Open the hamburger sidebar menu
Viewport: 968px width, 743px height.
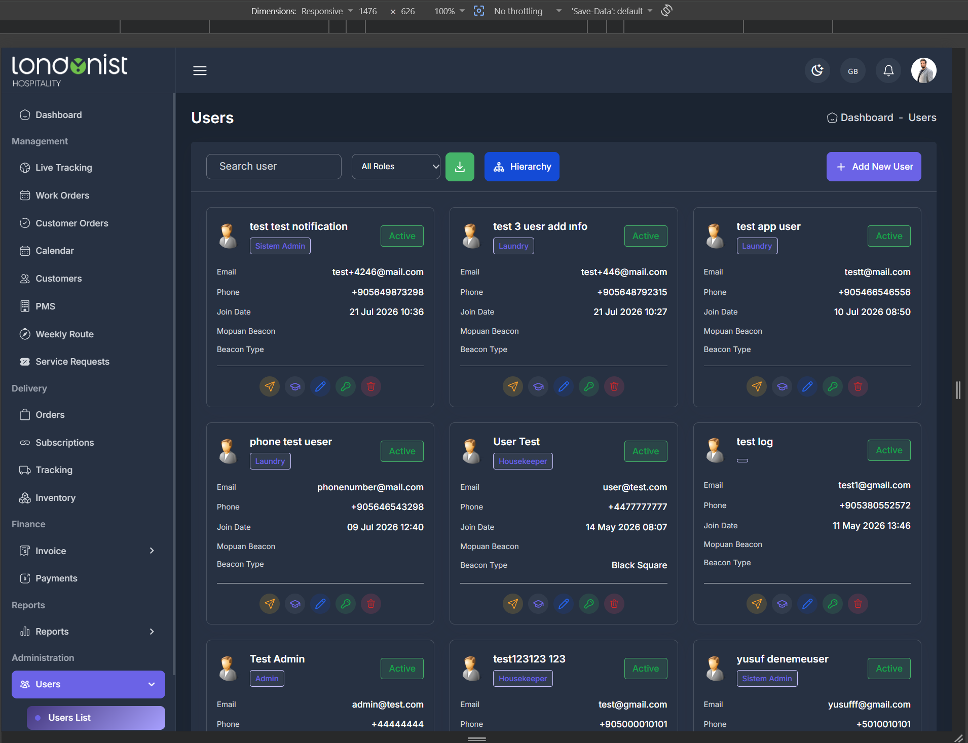point(200,70)
